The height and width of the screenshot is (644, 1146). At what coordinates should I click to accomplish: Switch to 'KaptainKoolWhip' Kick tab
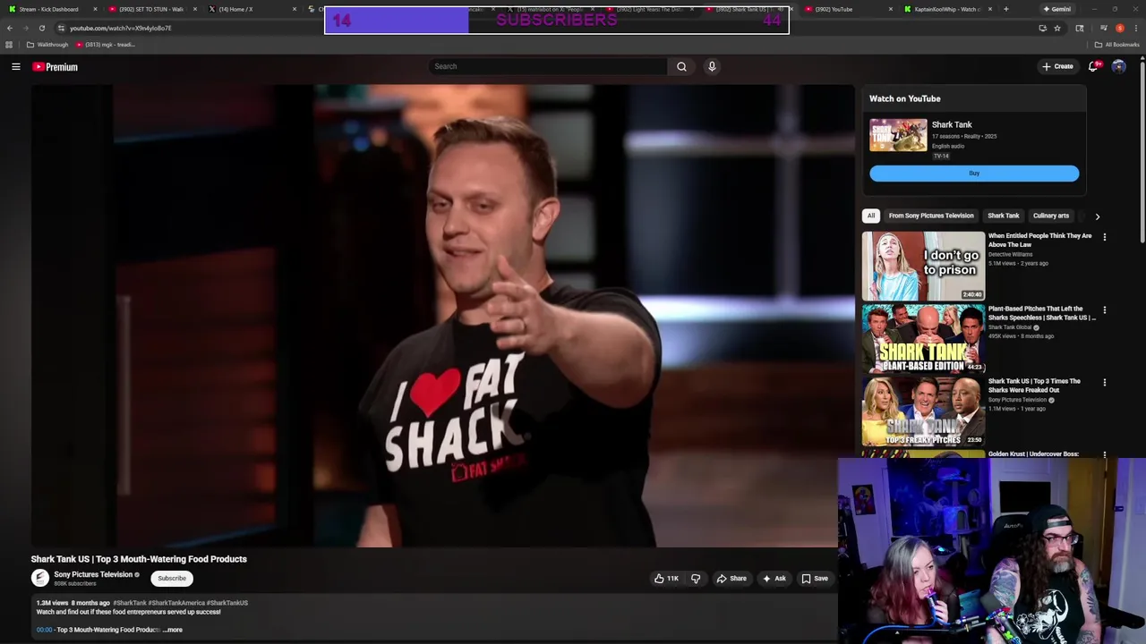click(x=947, y=9)
